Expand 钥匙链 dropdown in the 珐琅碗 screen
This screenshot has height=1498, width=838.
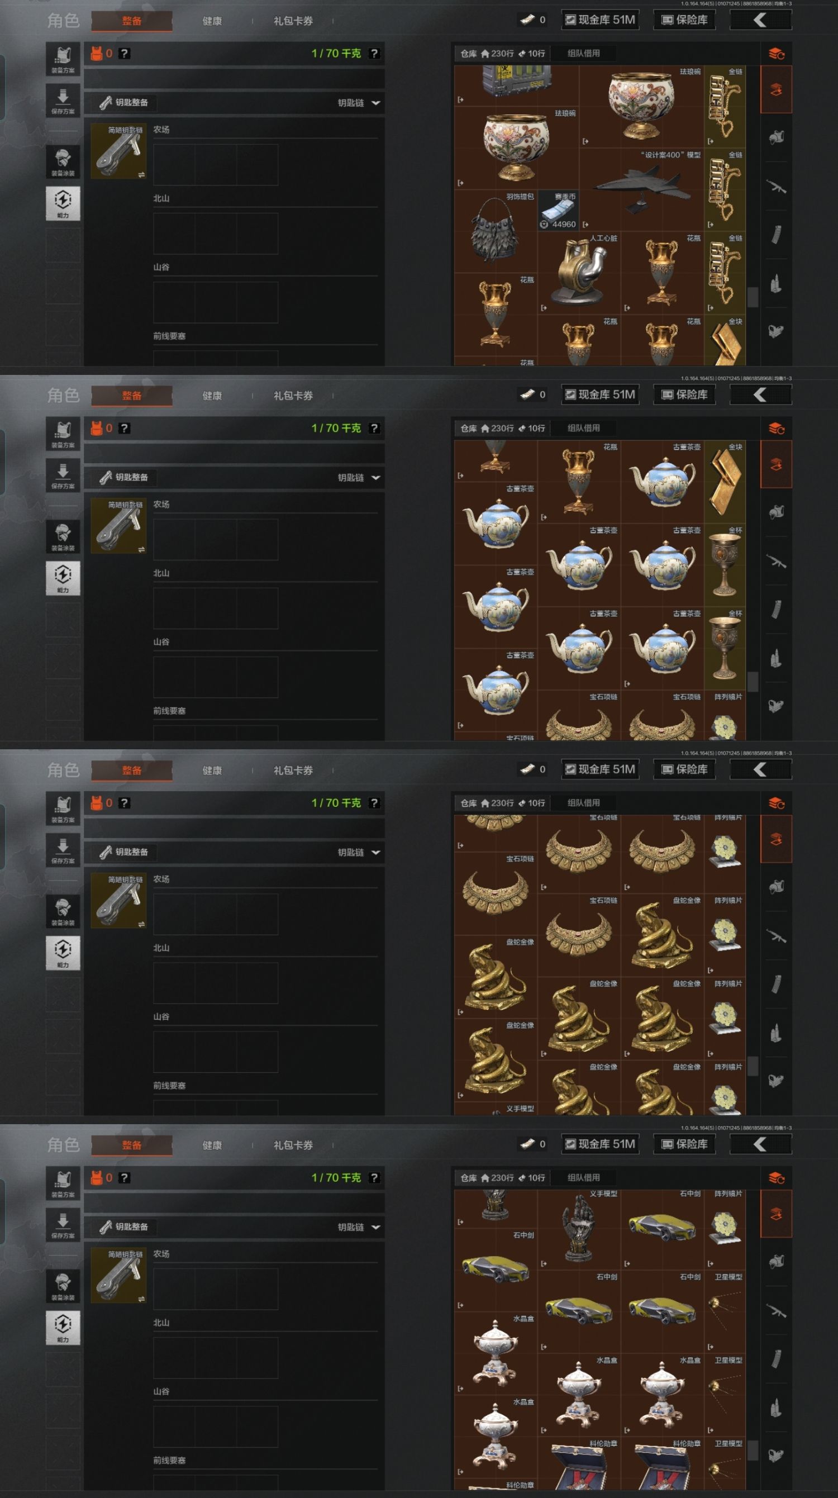[x=359, y=103]
